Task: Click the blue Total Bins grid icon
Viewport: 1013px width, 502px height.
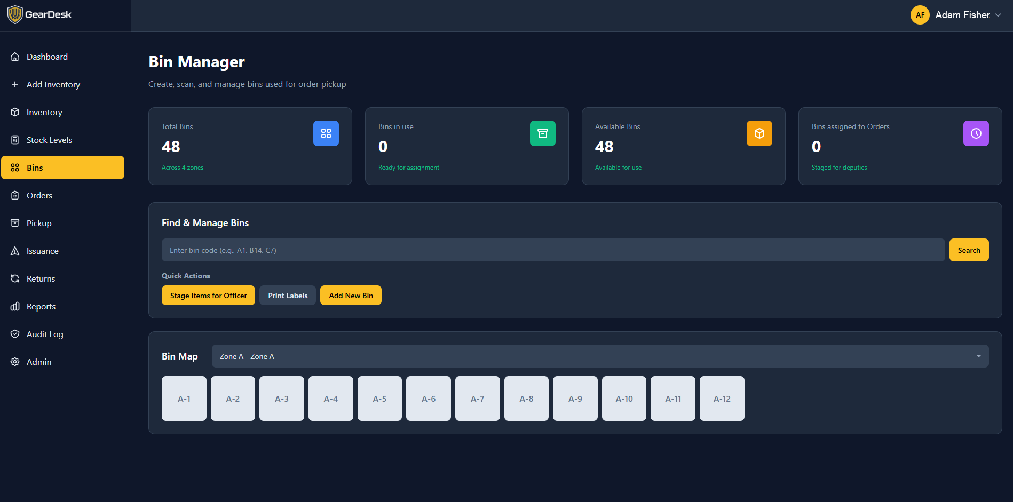Action: point(326,133)
